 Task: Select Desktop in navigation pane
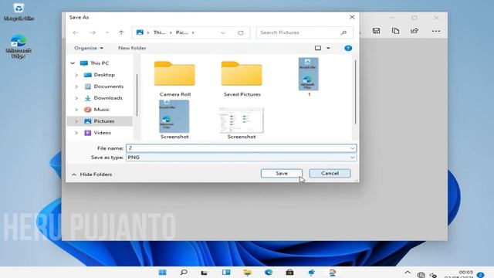point(104,75)
